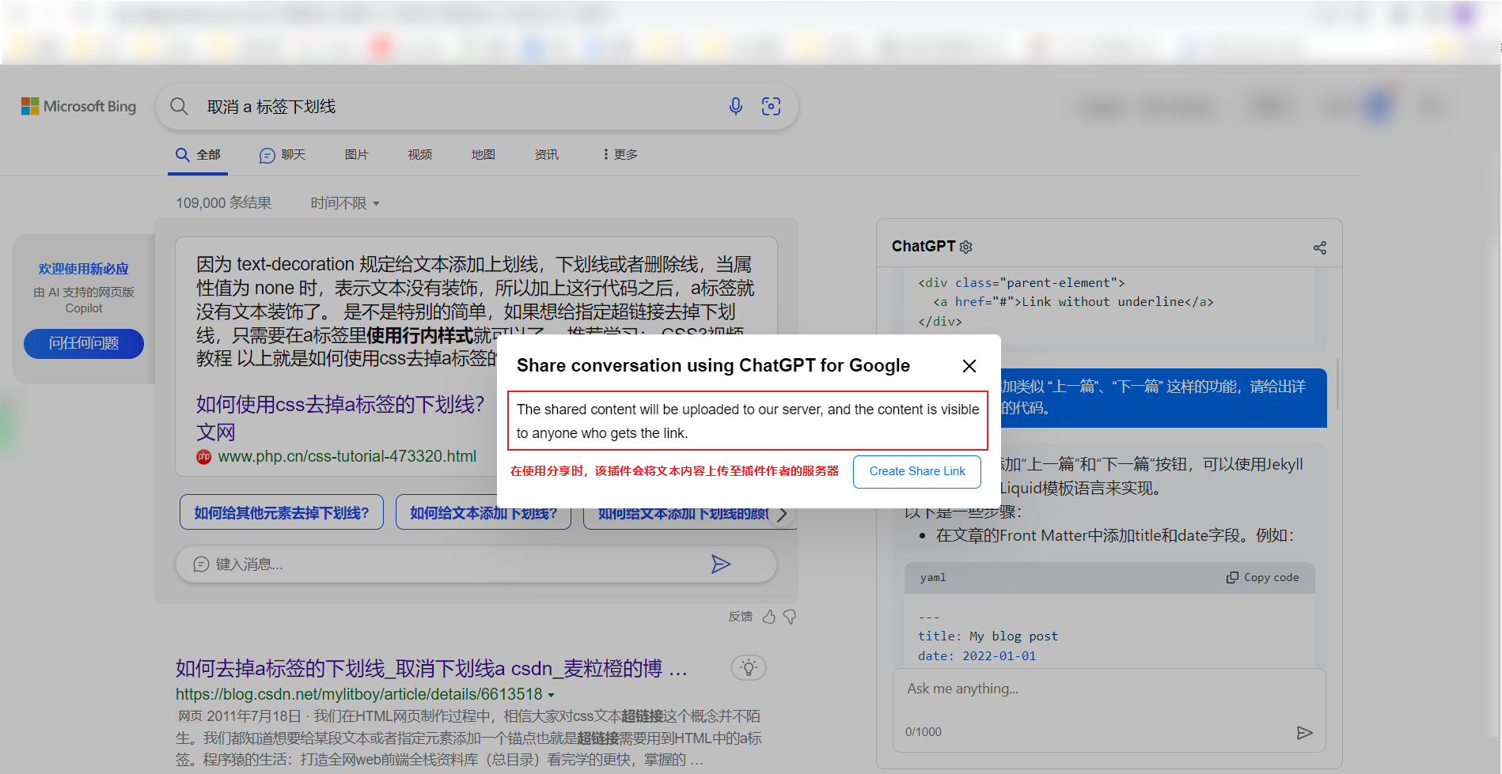Image resolution: width=1502 pixels, height=774 pixels.
Task: Click the ChatGPT panel title
Action: coord(923,246)
